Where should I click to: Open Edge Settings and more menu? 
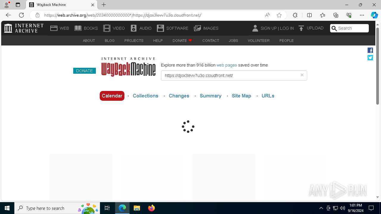click(362, 15)
